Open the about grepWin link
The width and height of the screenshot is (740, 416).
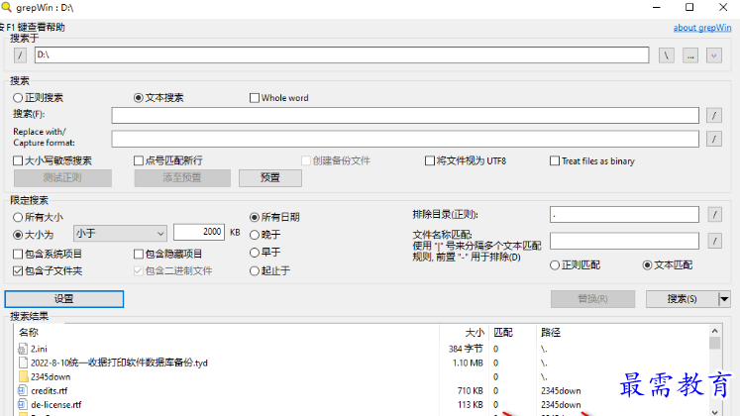point(702,28)
